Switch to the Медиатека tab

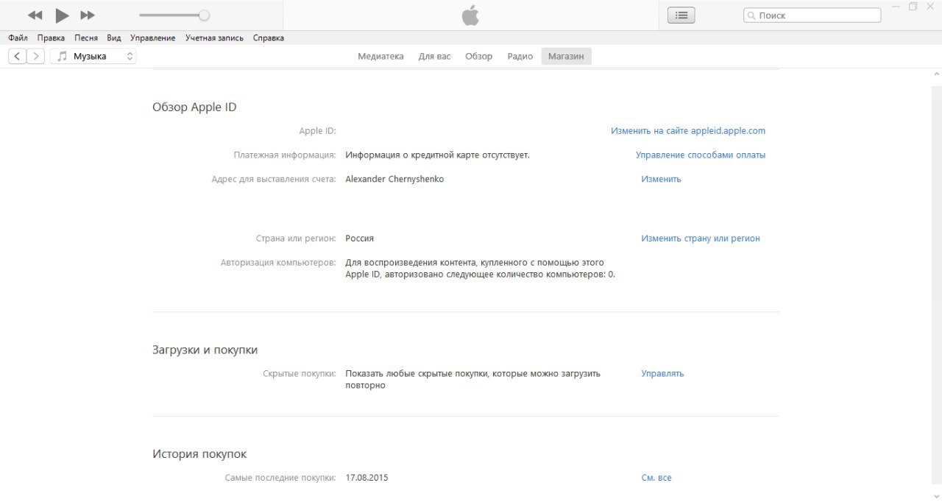(x=380, y=56)
